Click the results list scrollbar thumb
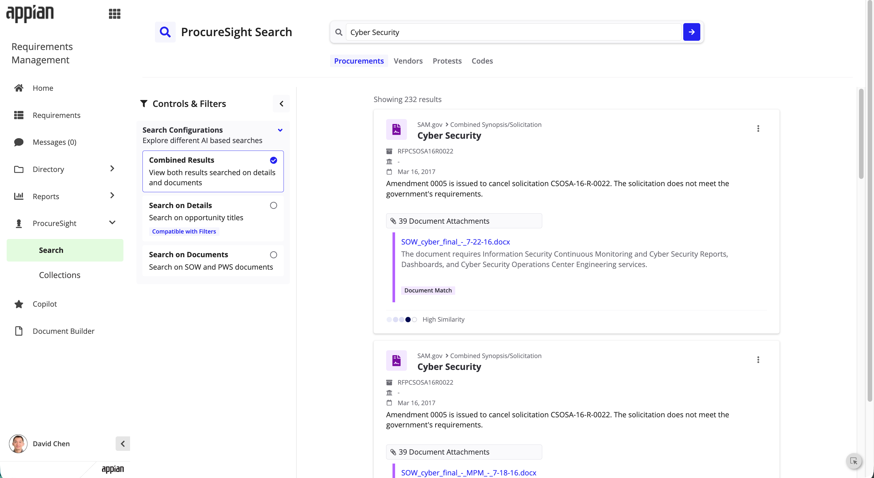Image resolution: width=874 pixels, height=478 pixels. 861,133
